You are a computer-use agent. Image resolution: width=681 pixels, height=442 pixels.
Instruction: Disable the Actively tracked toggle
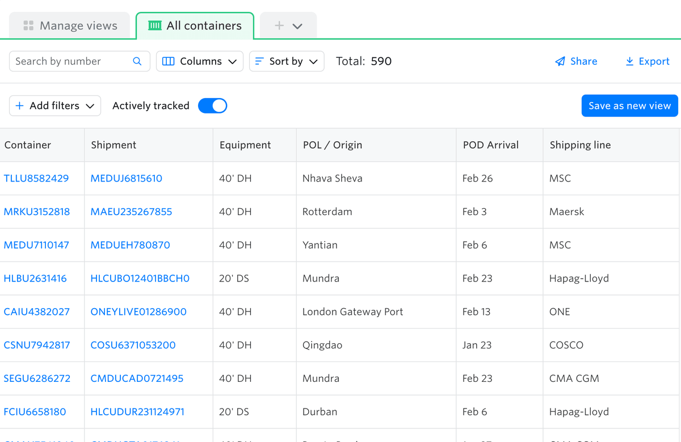click(x=213, y=106)
